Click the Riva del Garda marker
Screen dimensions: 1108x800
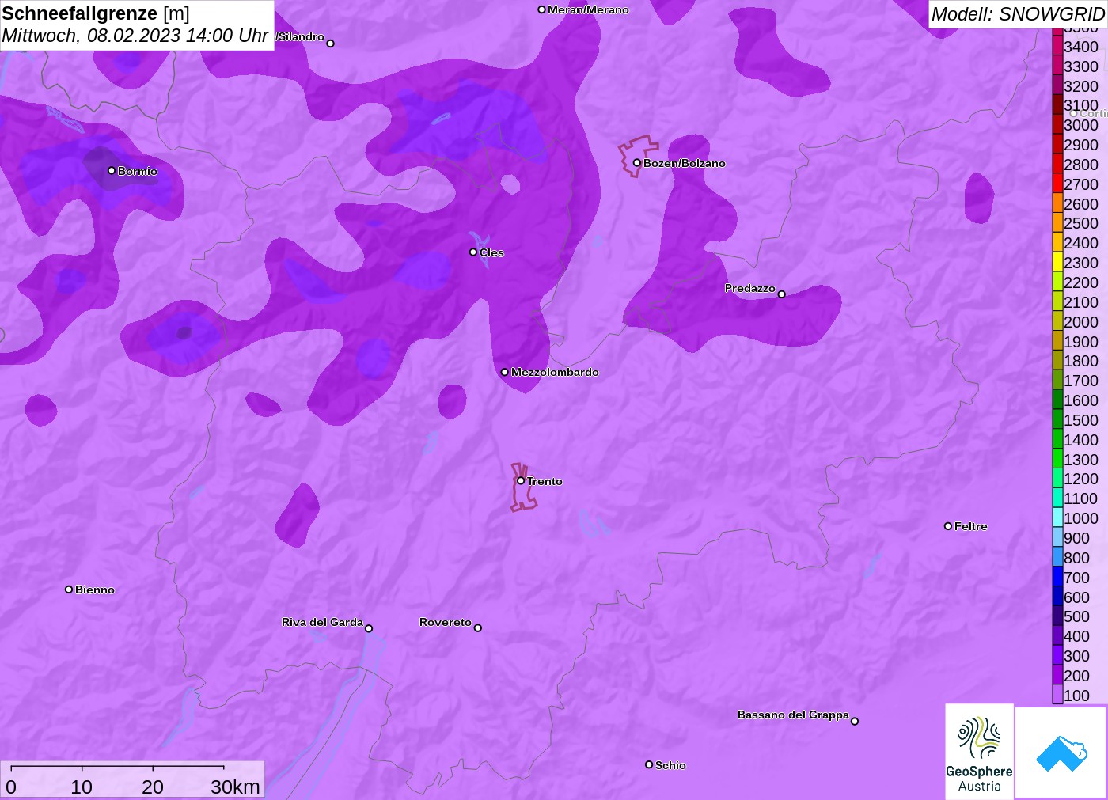click(x=369, y=628)
